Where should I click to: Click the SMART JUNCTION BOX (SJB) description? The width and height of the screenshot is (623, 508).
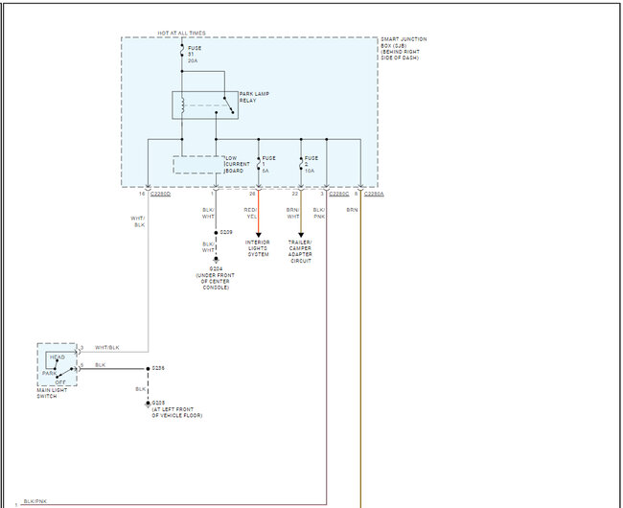pos(404,49)
